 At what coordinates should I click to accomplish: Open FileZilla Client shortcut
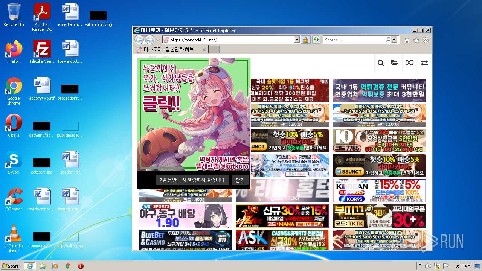coord(42,52)
